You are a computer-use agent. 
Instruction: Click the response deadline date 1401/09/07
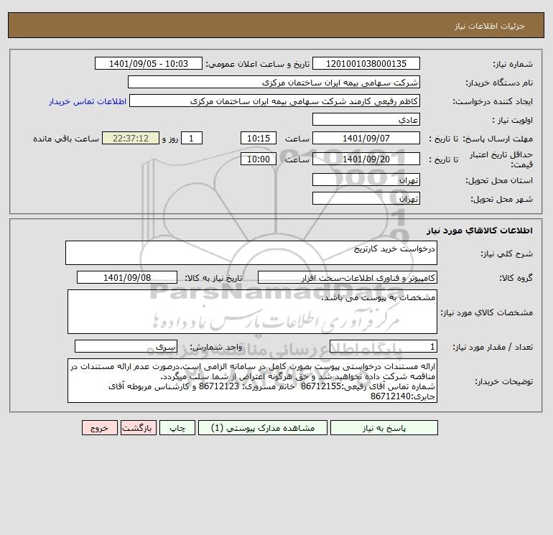coord(366,139)
